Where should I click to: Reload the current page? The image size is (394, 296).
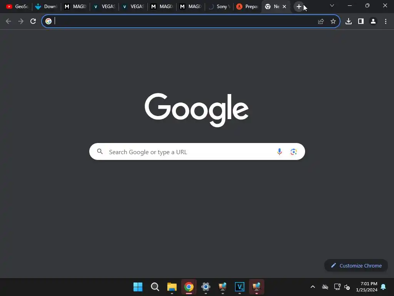33,21
